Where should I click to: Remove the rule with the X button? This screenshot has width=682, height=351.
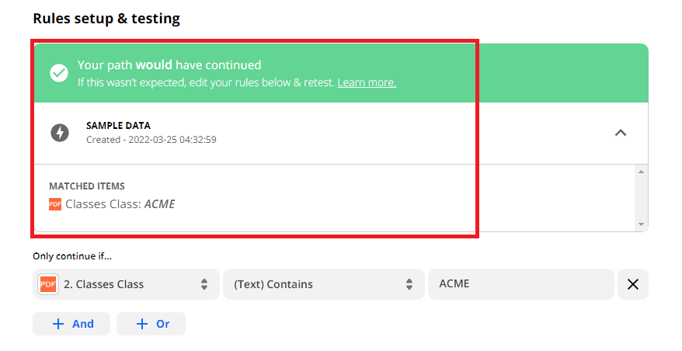click(632, 284)
